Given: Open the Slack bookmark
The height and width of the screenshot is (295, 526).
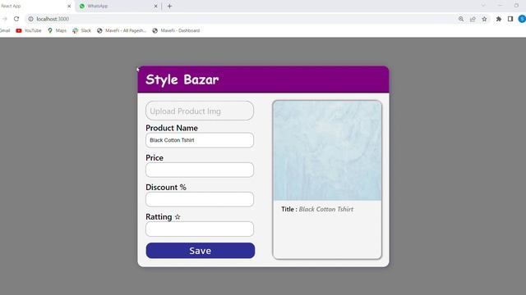Looking at the screenshot, I should (82, 30).
